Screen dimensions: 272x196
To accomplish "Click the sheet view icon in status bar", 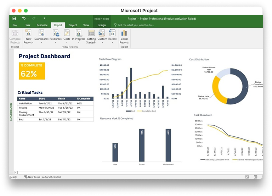I will coord(255,177).
